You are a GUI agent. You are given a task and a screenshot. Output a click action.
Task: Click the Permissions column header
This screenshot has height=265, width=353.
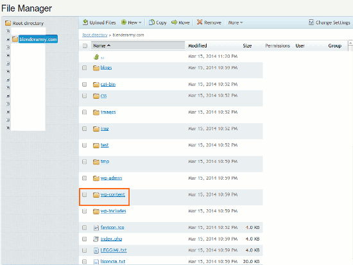(x=277, y=46)
